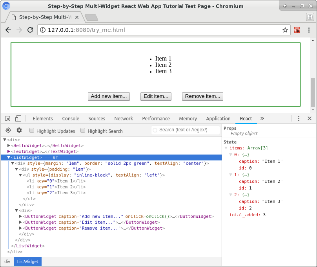
Task: Open React DevTools settings gear
Action: pyautogui.click(x=19, y=130)
